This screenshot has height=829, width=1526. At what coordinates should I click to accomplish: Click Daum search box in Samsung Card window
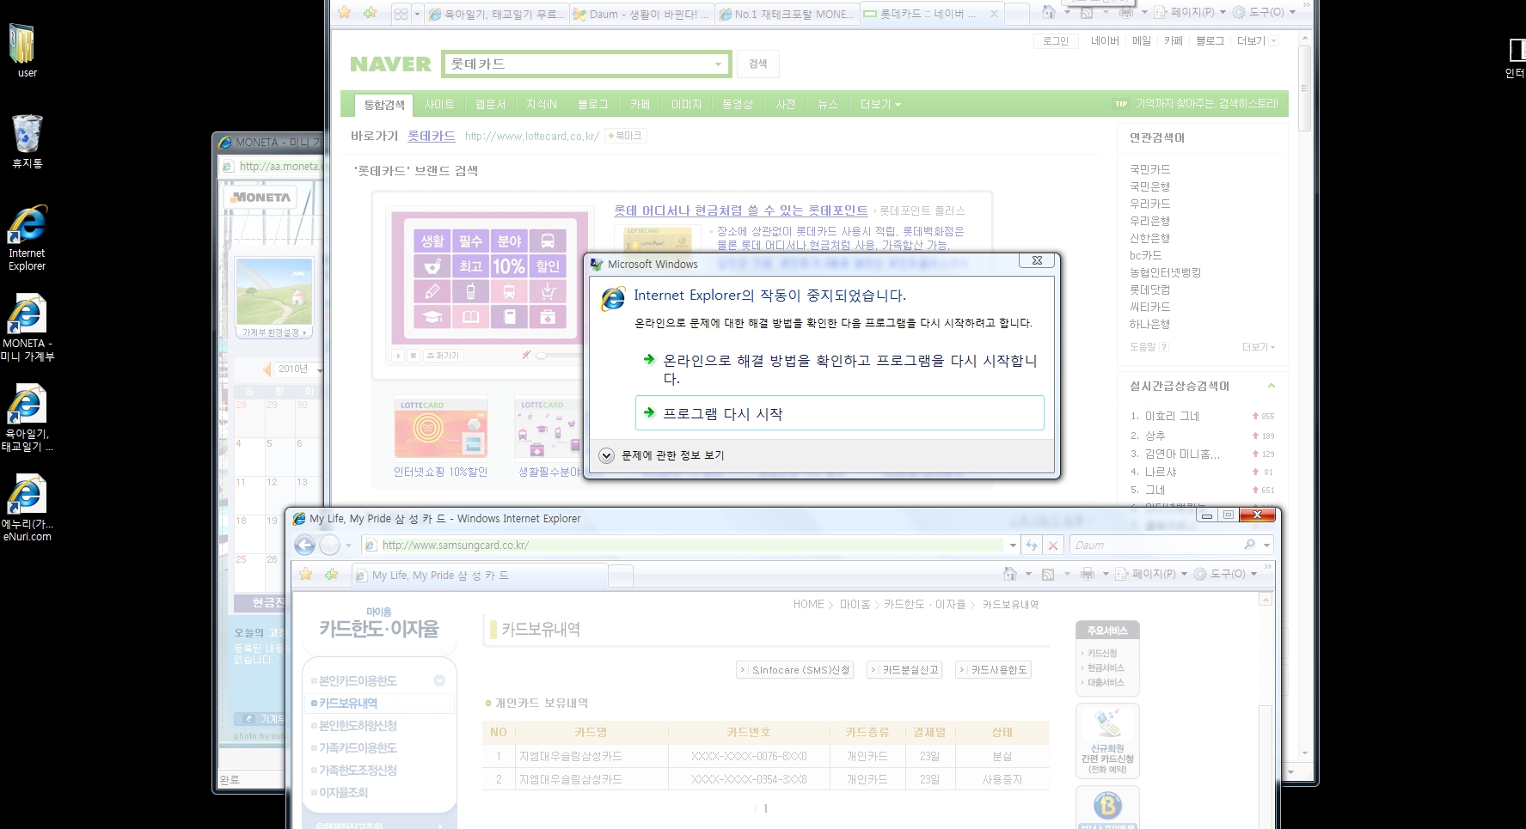click(1155, 545)
